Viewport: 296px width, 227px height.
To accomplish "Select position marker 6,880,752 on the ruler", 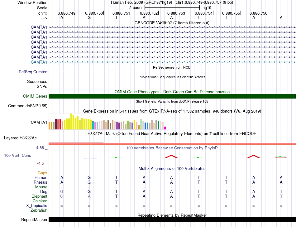I will [x=149, y=13].
